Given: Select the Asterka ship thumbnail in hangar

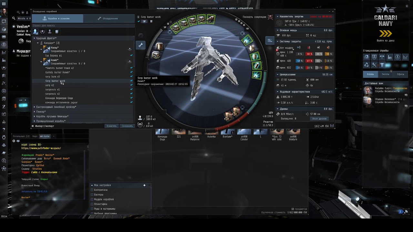Looking at the screenshot, I should point(211,132).
